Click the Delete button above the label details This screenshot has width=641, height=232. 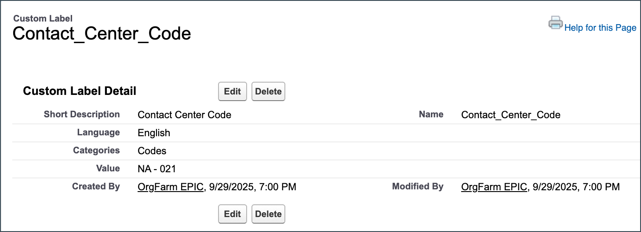[x=268, y=91]
